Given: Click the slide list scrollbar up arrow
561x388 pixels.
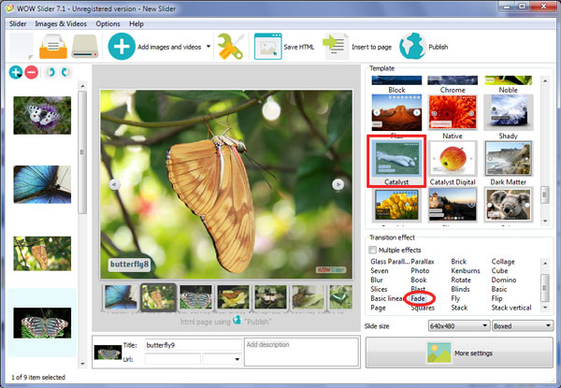Looking at the screenshot, I should 82,86.
